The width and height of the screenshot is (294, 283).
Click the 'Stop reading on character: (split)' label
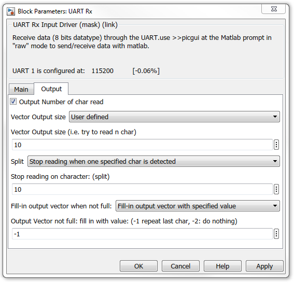click(60, 177)
